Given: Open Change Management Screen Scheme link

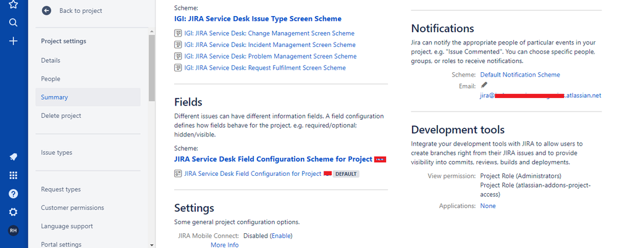Looking at the screenshot, I should [269, 33].
